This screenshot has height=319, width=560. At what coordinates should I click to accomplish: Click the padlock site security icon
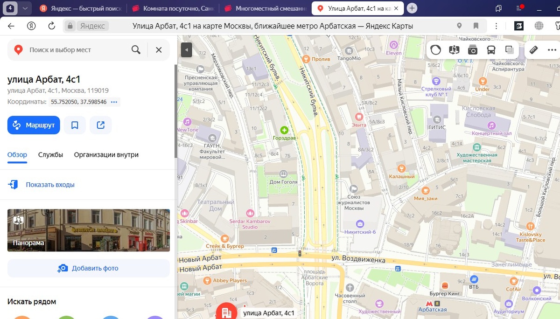pos(70,26)
